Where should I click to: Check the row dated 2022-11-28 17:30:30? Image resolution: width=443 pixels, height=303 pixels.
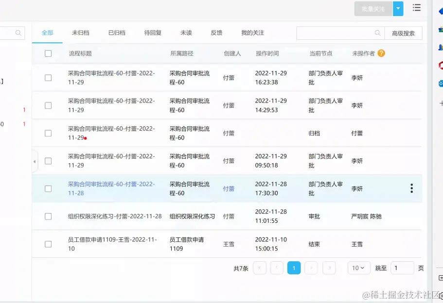pyautogui.click(x=48, y=188)
